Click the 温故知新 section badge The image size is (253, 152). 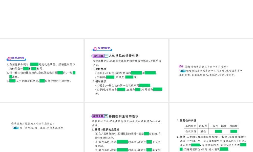(16, 58)
